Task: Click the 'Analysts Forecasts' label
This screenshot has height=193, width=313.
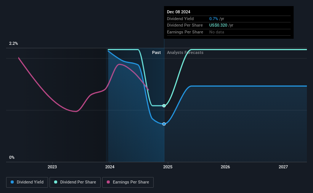Action: pos(185,52)
